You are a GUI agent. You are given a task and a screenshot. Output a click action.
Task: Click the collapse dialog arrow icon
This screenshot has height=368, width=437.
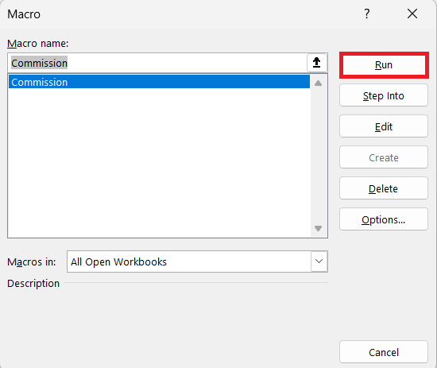coord(316,63)
